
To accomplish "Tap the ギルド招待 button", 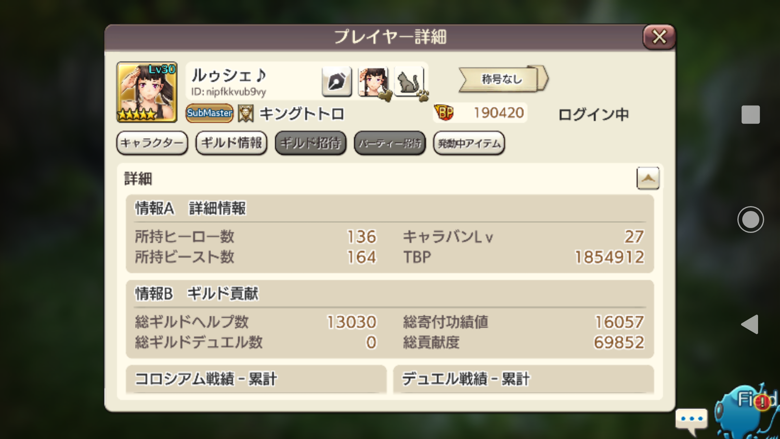I will tap(310, 143).
